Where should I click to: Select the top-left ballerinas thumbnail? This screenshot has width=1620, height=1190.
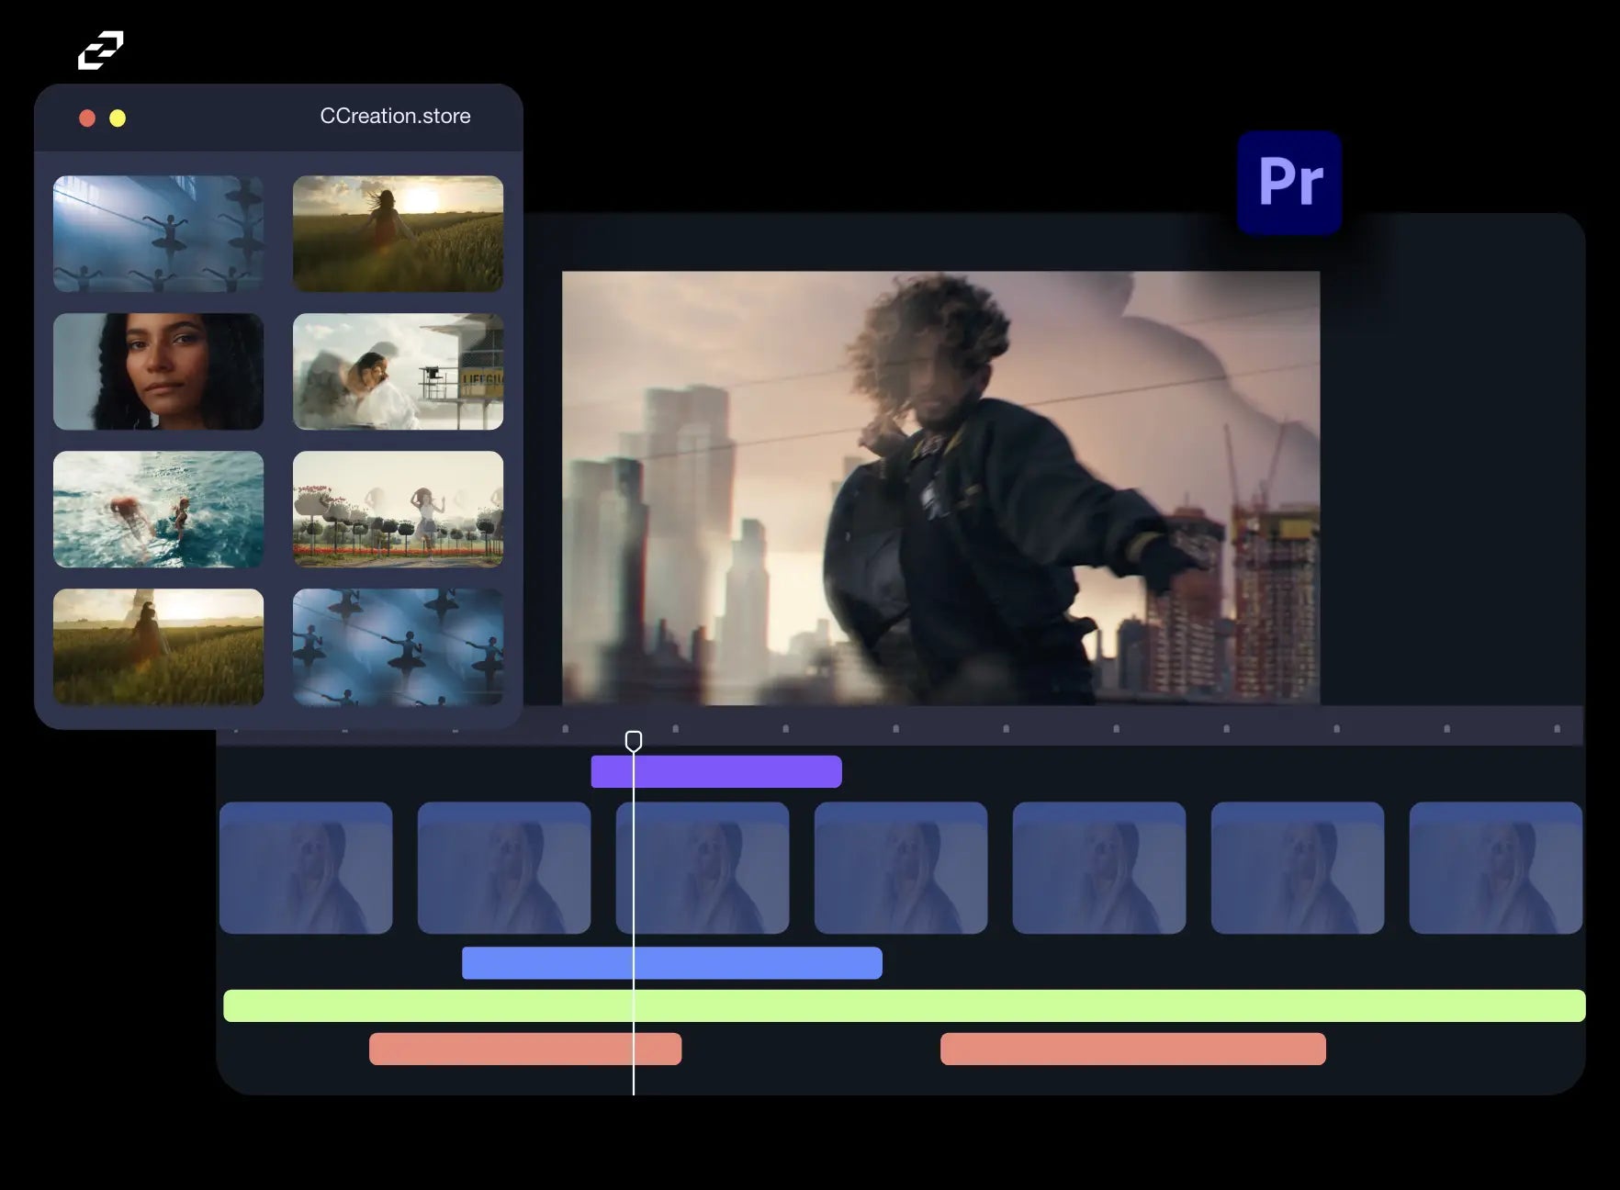tap(158, 234)
